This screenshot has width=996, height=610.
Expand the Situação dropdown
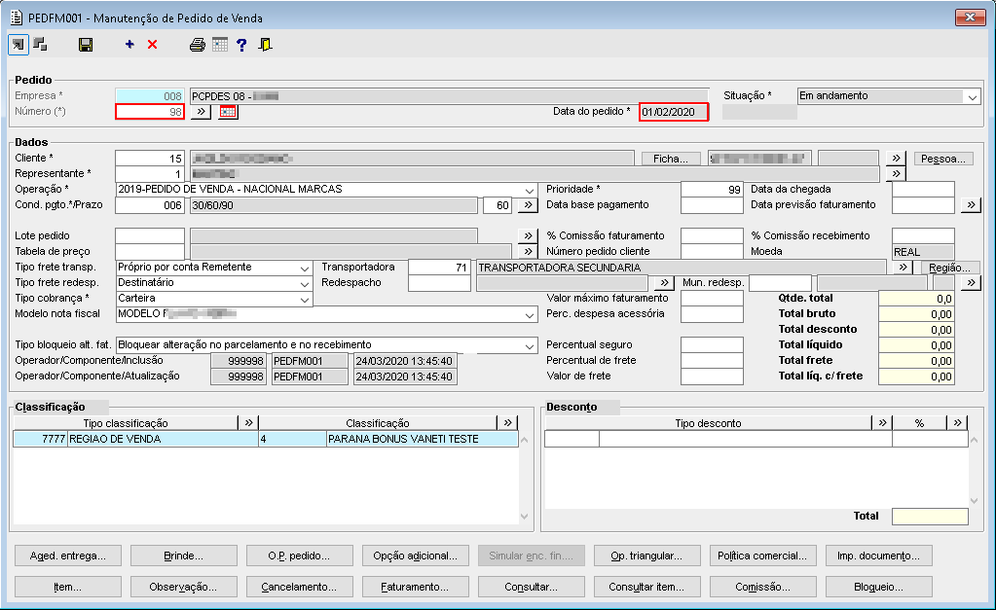click(972, 96)
